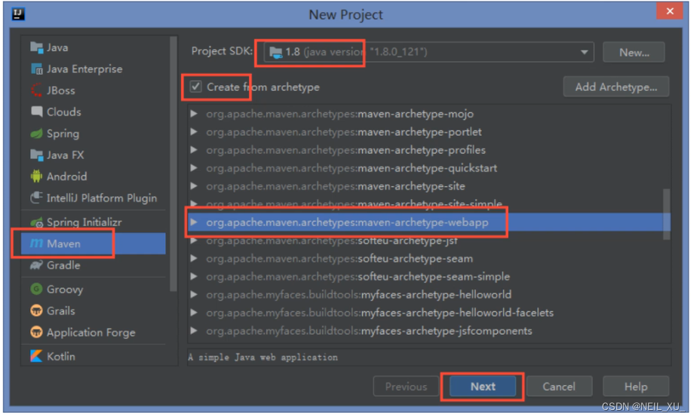Expand maven-archetype-mojo entry
Viewport: 697px width, 419px height.
[x=194, y=114]
